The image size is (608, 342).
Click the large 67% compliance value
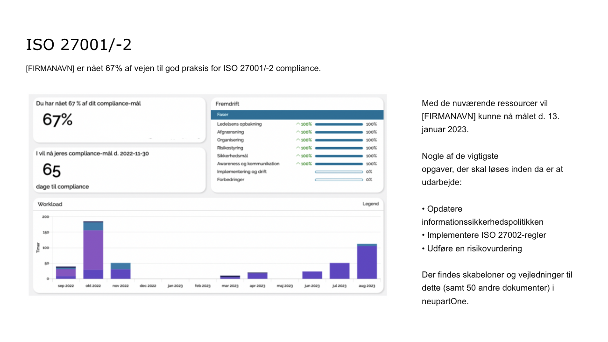pos(57,120)
